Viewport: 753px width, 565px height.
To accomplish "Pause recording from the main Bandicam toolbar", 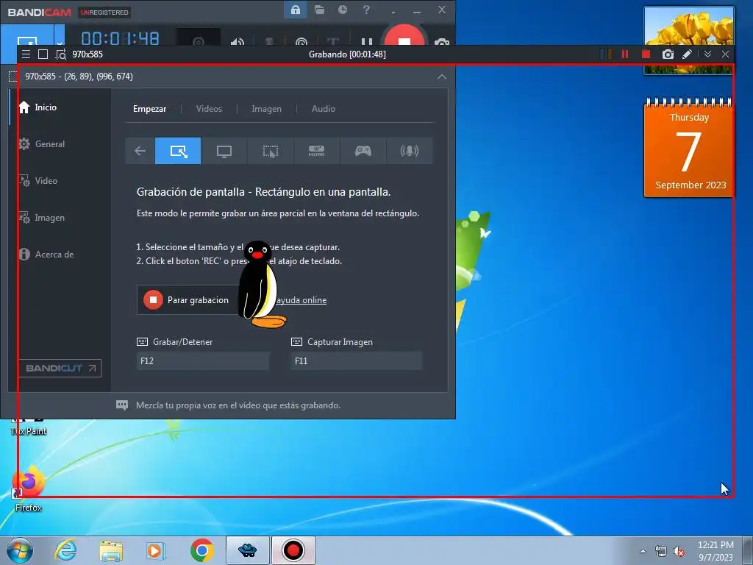I will coord(366,42).
